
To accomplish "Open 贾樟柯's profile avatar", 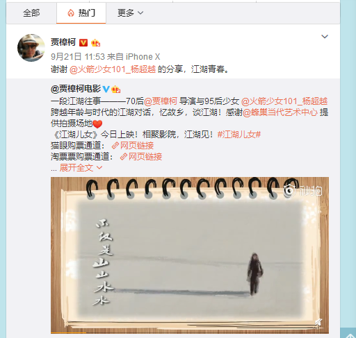I will [31, 48].
